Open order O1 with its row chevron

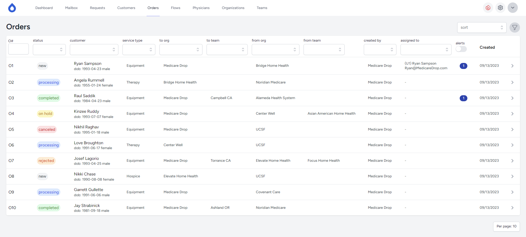click(512, 66)
